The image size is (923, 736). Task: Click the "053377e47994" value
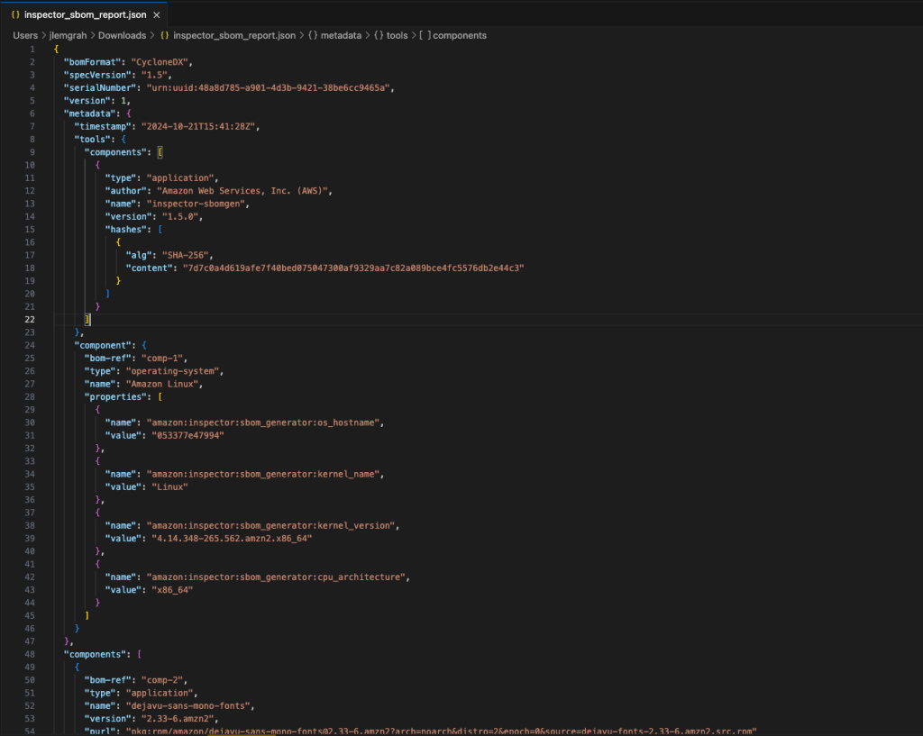[x=187, y=435]
